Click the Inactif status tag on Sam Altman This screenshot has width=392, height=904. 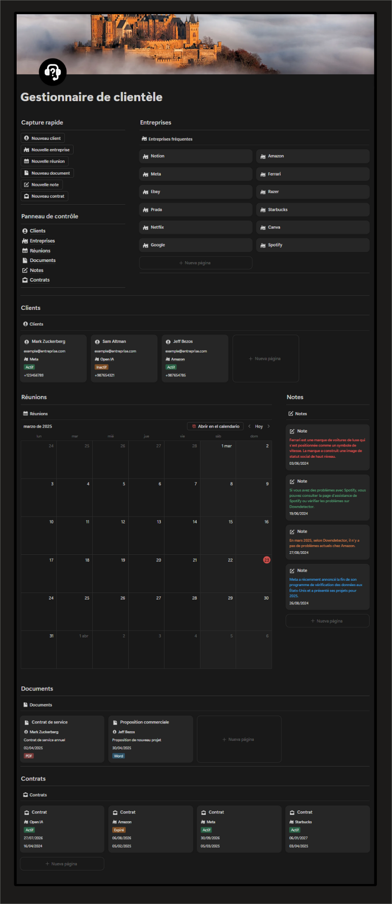pos(101,367)
